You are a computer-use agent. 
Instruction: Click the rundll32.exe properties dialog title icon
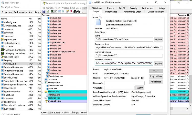tap(90, 2)
